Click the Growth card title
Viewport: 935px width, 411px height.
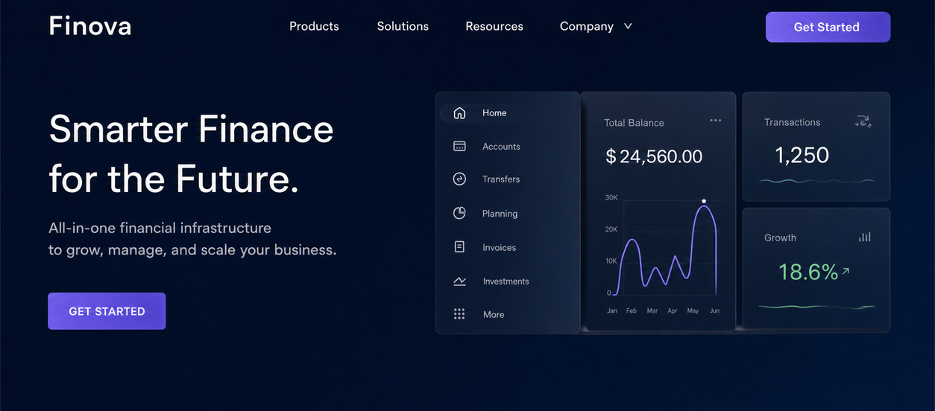pos(780,238)
